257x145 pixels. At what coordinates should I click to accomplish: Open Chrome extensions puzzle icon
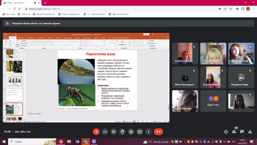click(x=237, y=9)
